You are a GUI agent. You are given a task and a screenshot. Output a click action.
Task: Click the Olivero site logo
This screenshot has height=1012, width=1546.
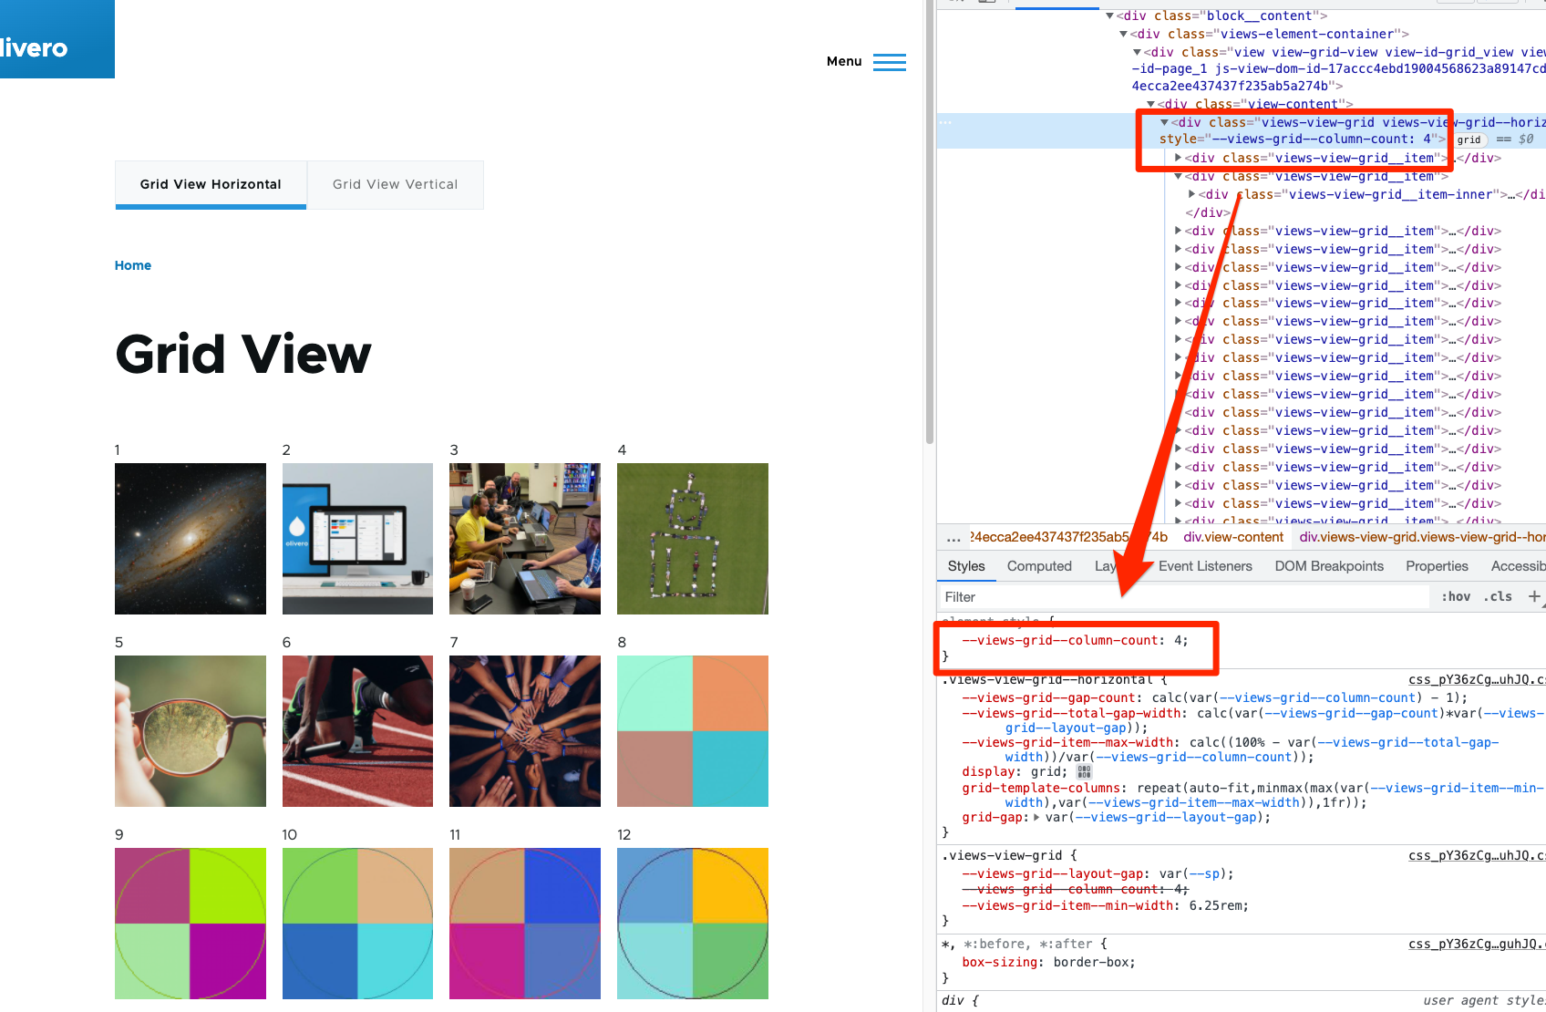36,46
